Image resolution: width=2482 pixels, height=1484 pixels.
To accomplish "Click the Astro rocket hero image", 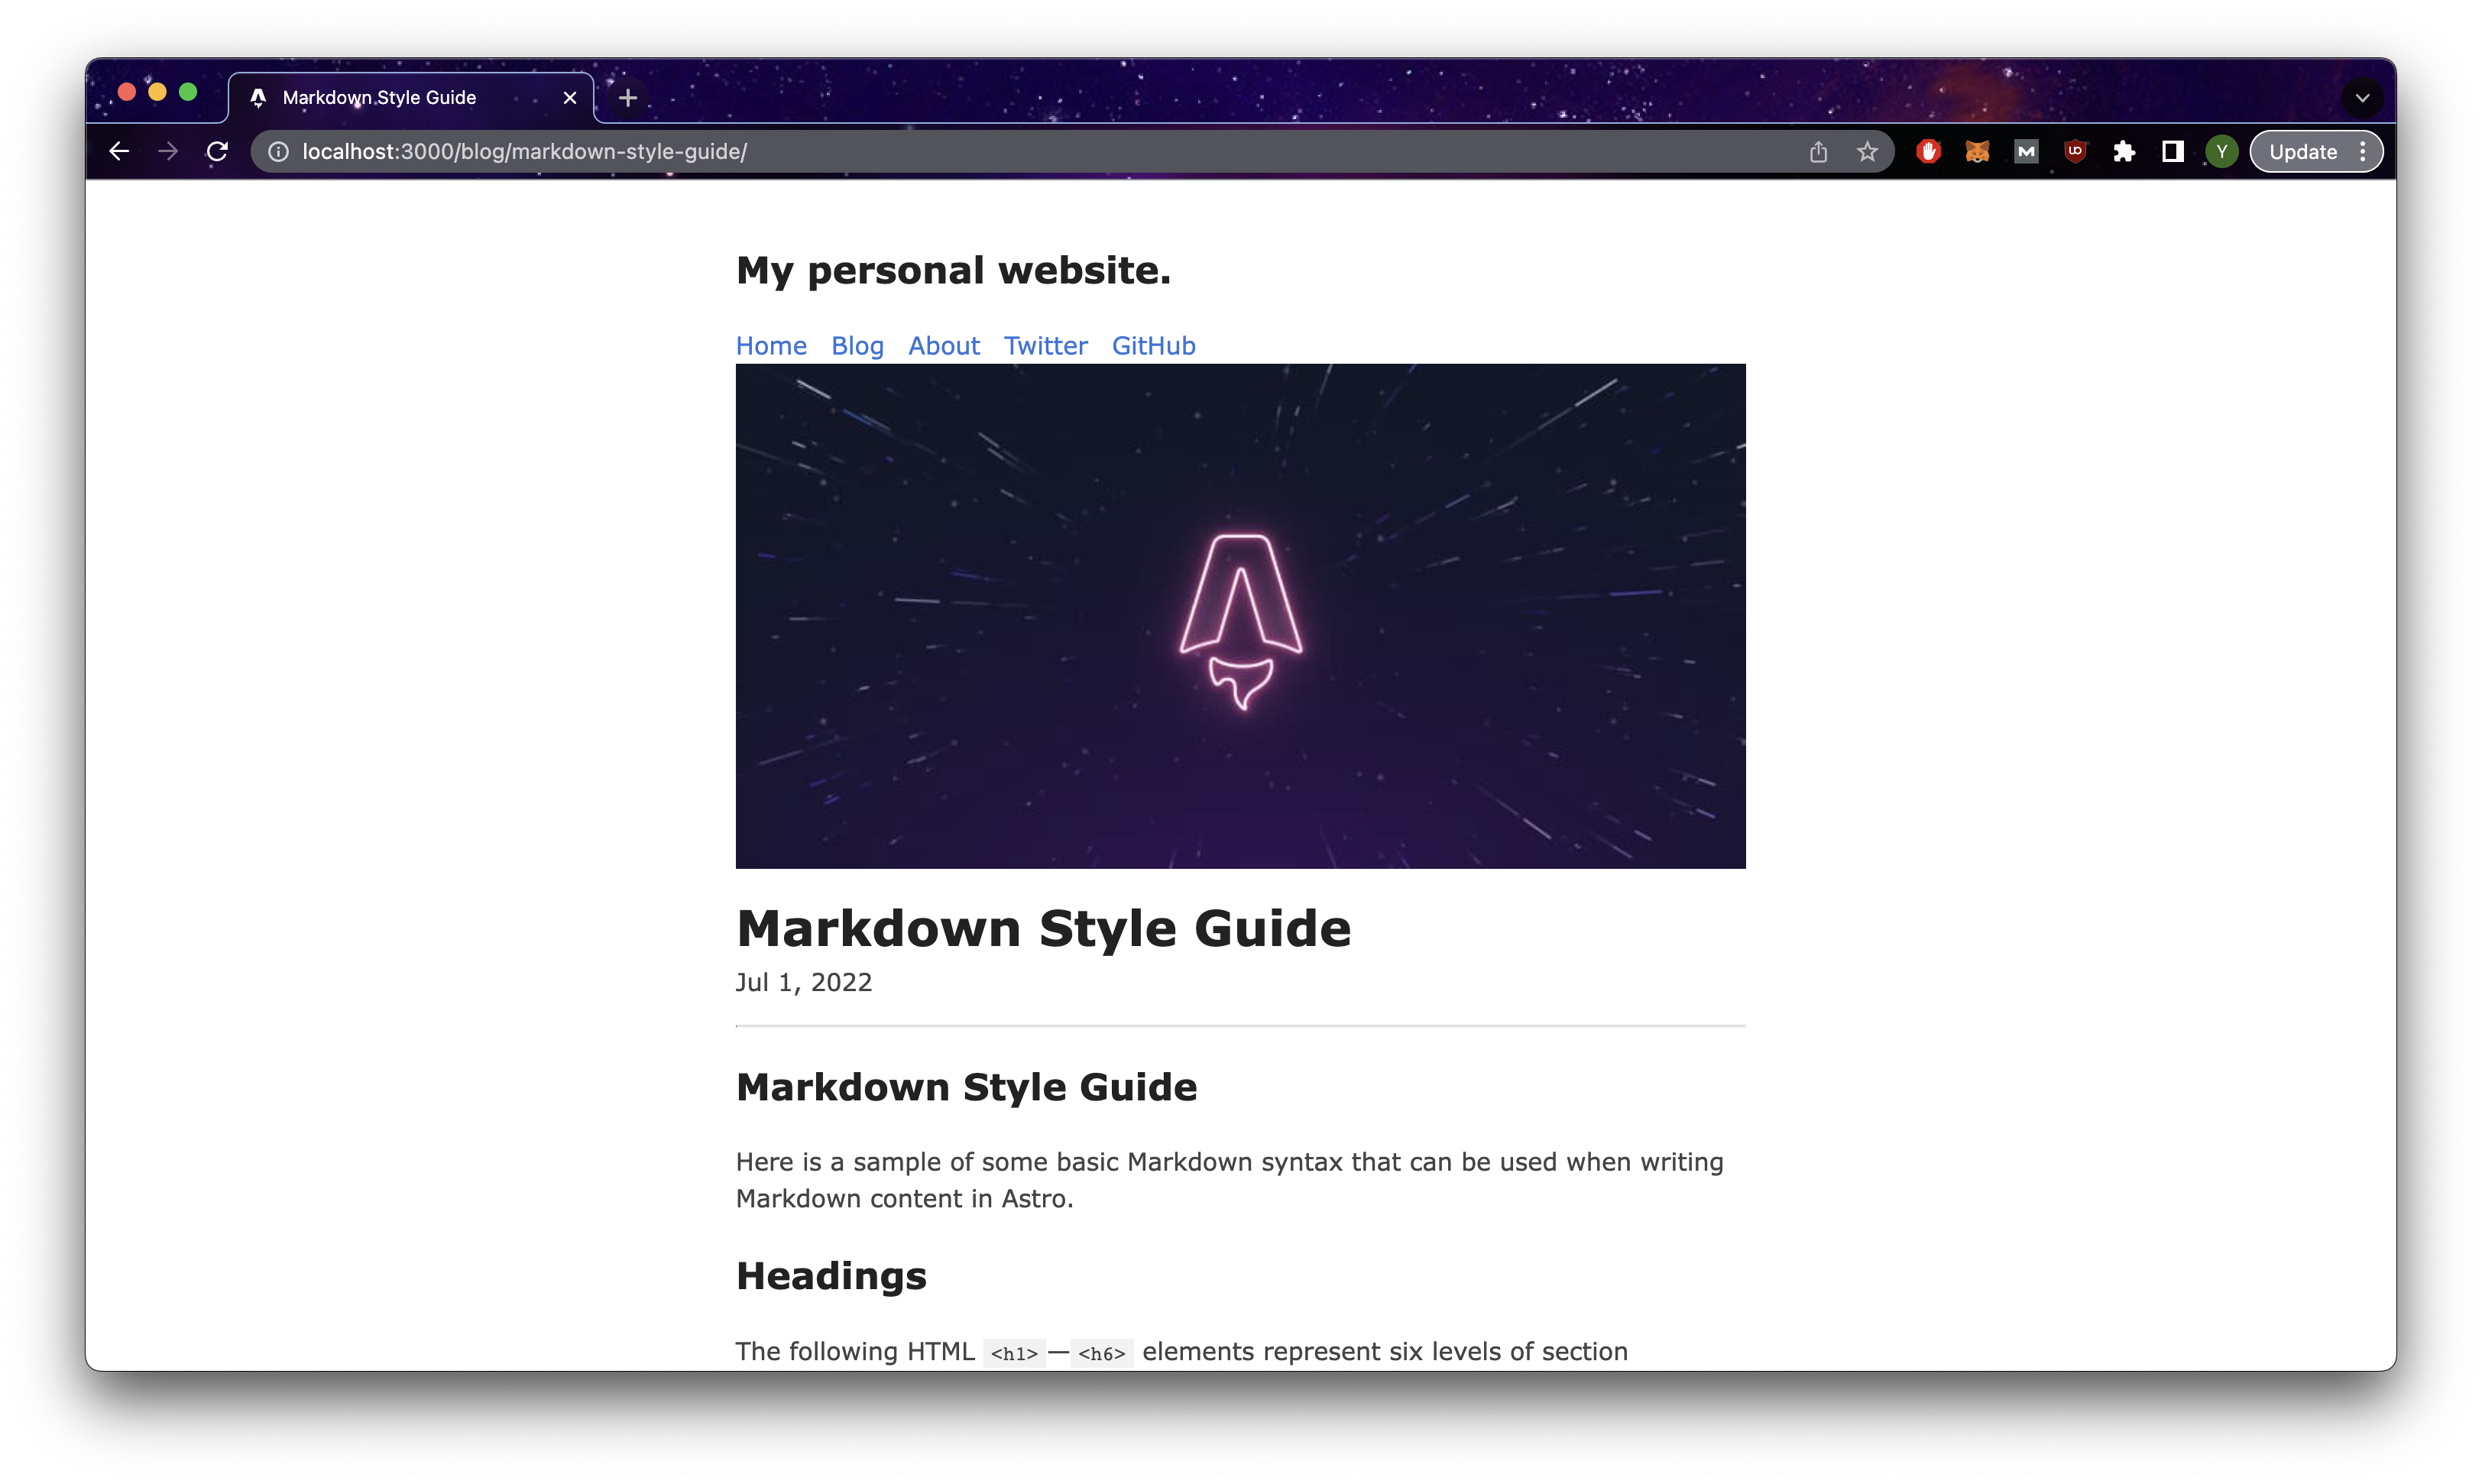I will click(x=1240, y=616).
